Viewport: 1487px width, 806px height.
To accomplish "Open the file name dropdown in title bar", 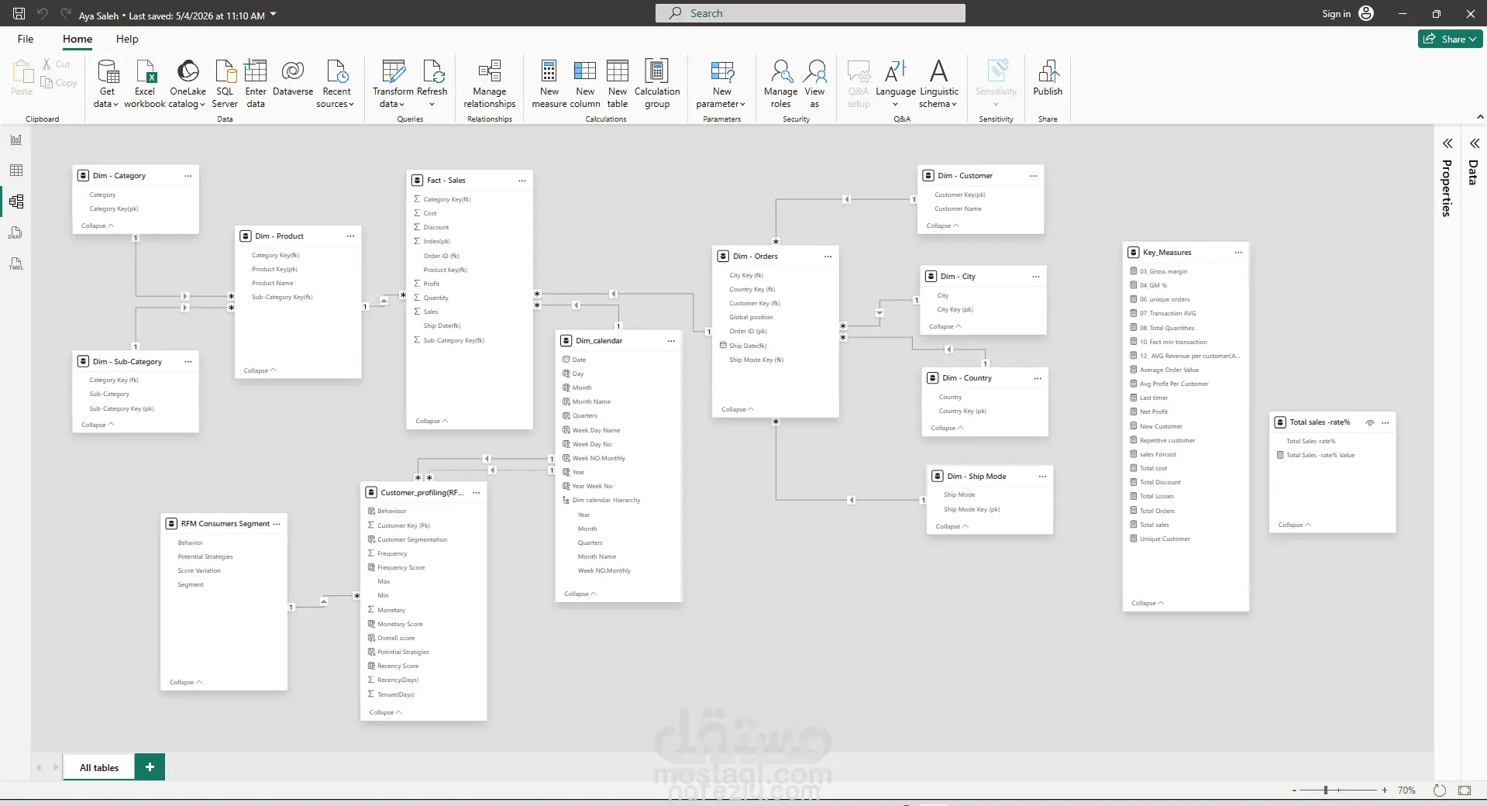I will pyautogui.click(x=274, y=14).
